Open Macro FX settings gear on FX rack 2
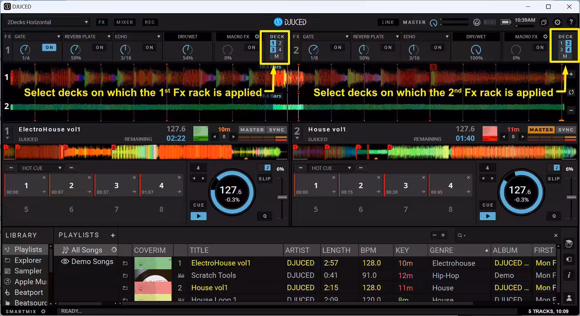The width and height of the screenshot is (580, 316). (x=545, y=37)
